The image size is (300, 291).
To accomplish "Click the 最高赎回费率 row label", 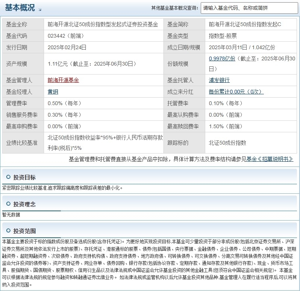I will coord(183,126).
